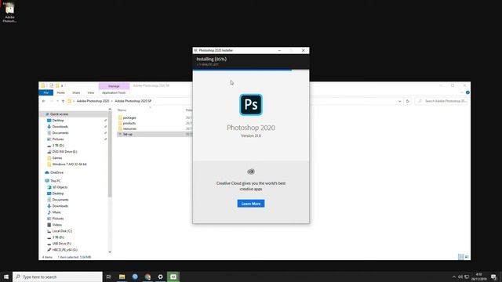The image size is (502, 282).
Task: Close the Photoshop 2020 Installer window
Action: 303,50
